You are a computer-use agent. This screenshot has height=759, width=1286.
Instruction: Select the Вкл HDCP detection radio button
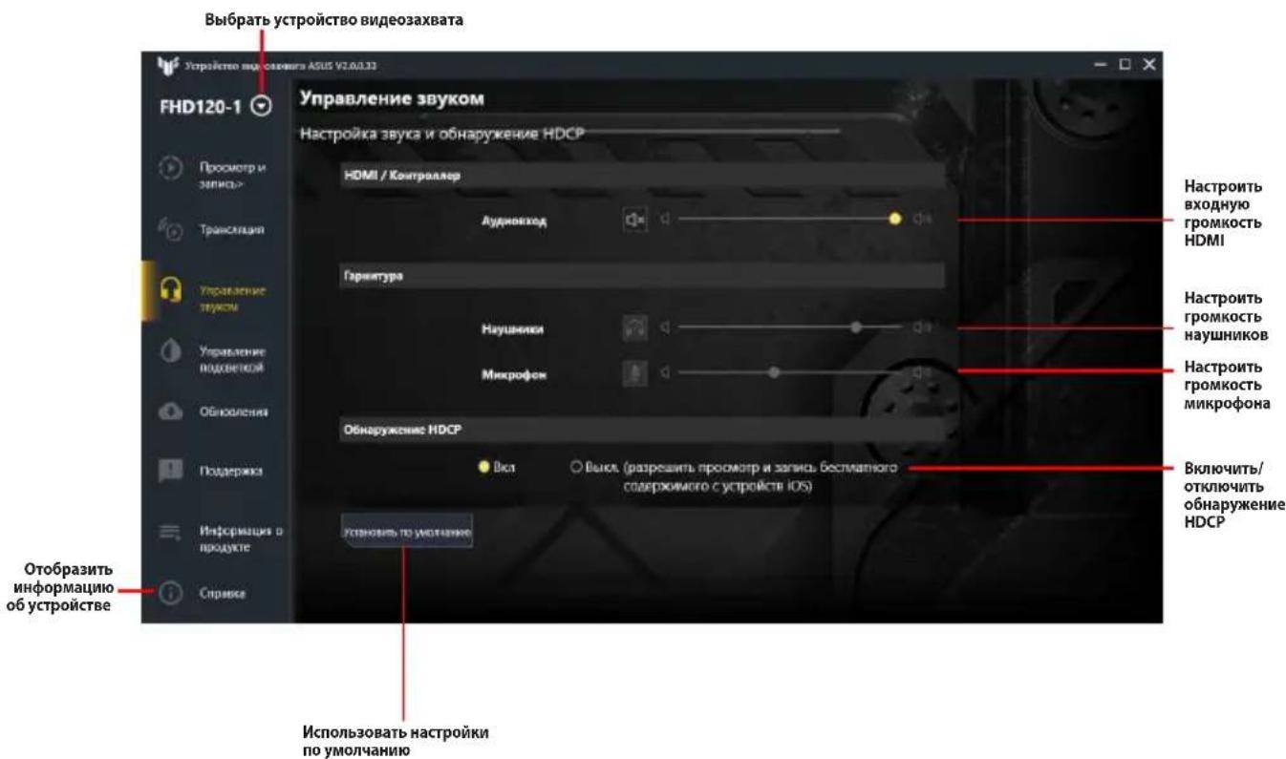click(484, 468)
